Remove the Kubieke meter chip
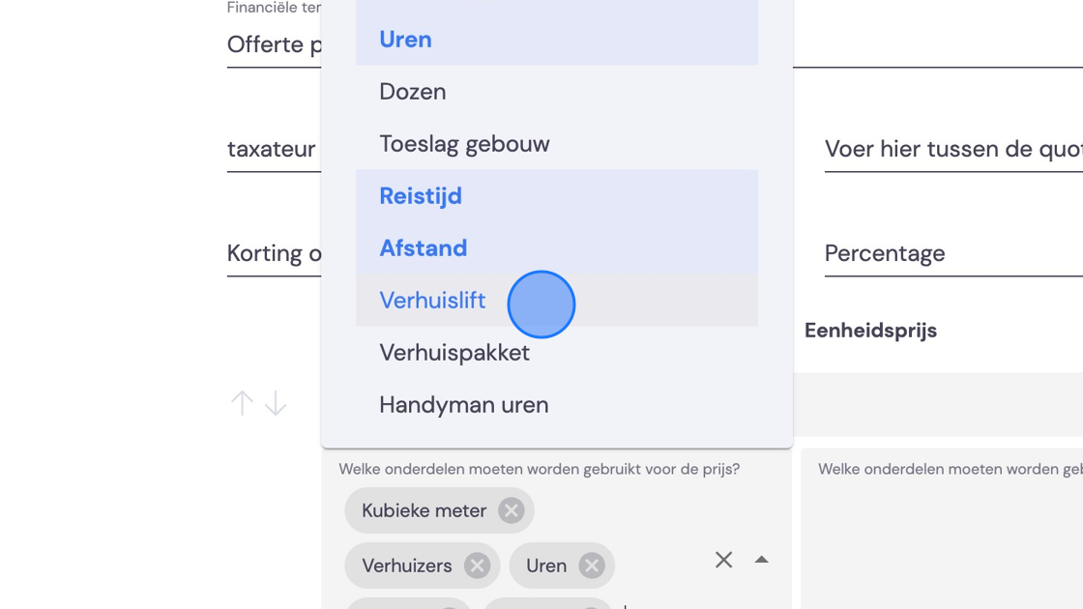The image size is (1083, 609). coord(512,511)
